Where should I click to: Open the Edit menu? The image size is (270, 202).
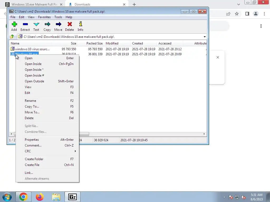[x=22, y=17]
